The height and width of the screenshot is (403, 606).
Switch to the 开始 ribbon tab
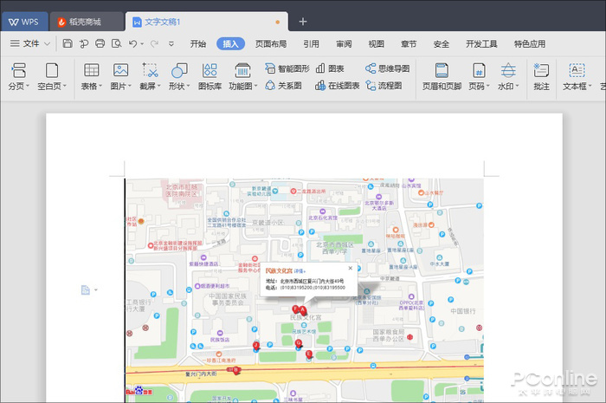[x=198, y=43]
